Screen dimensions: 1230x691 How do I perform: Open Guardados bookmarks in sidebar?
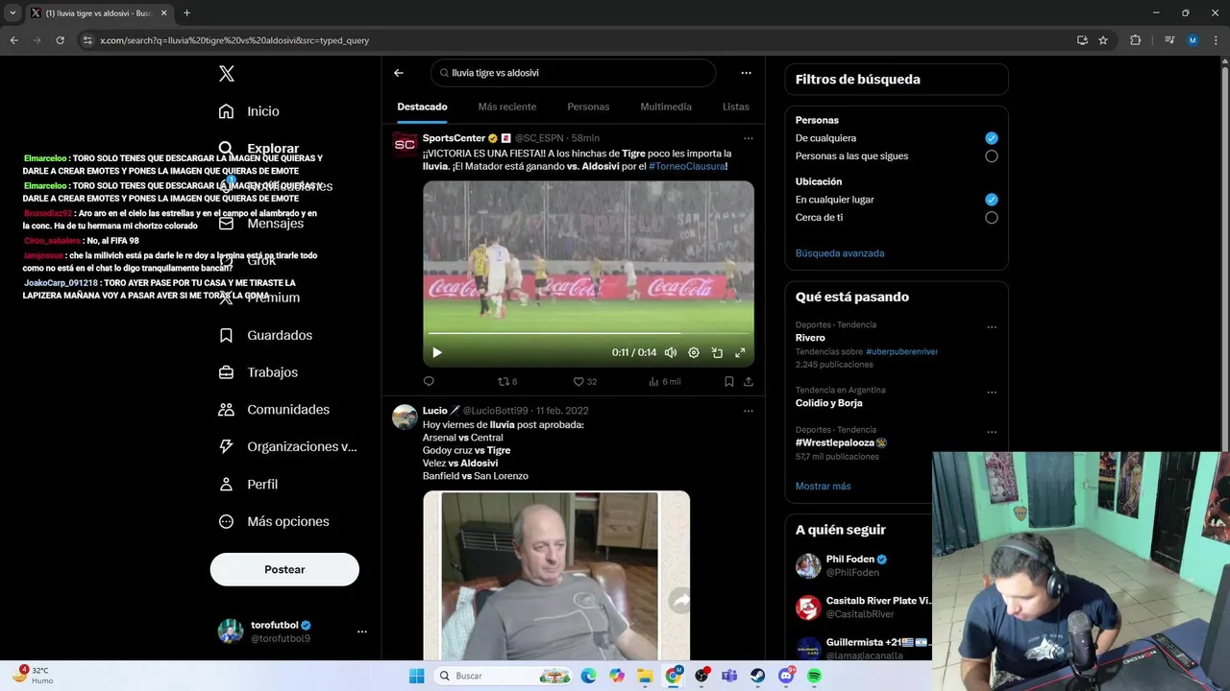tap(265, 335)
